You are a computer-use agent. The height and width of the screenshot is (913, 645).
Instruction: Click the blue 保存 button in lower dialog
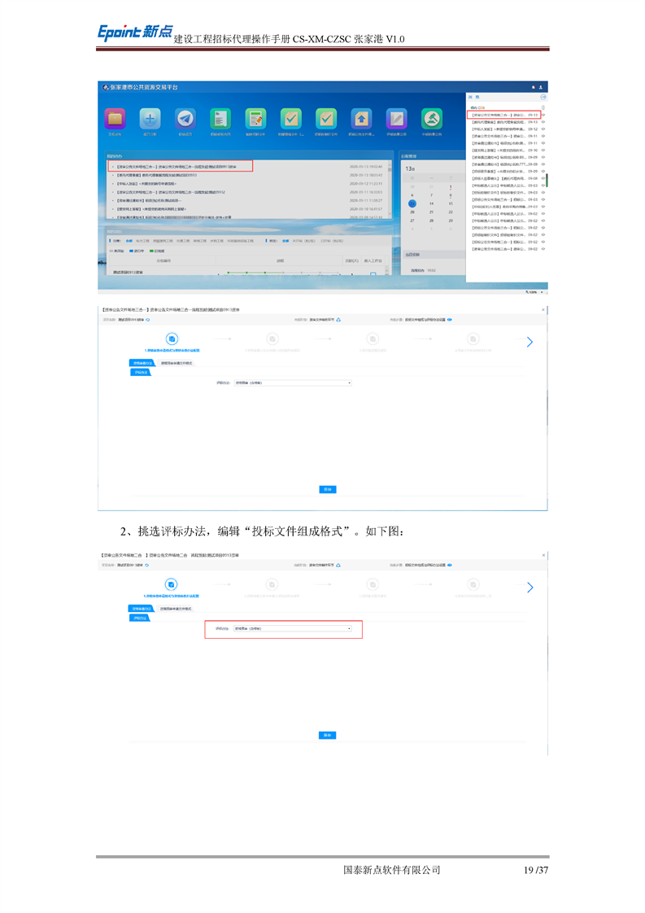pyautogui.click(x=327, y=735)
